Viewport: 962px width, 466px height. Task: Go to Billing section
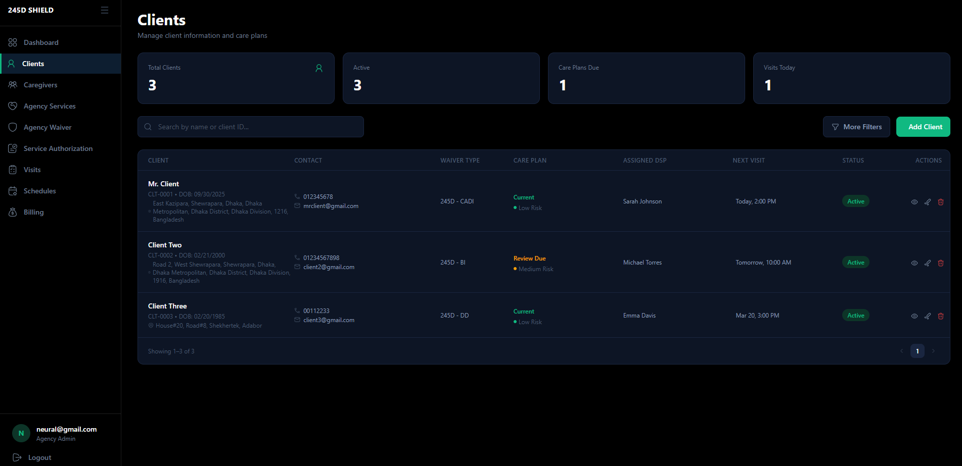61,212
